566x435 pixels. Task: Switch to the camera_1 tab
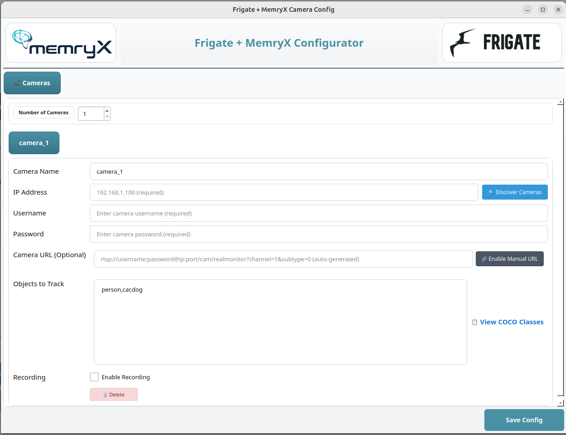click(34, 142)
